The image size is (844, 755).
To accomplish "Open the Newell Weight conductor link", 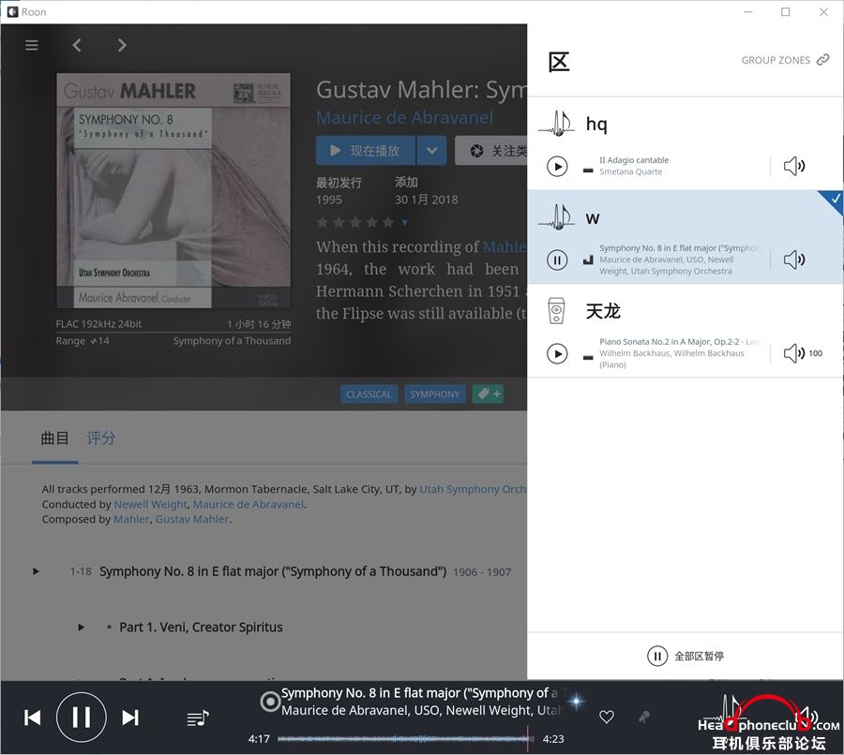I will 151,504.
